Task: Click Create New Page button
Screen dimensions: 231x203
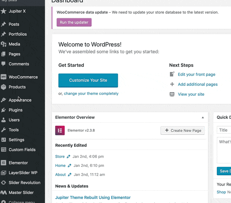Action: pos(182,130)
